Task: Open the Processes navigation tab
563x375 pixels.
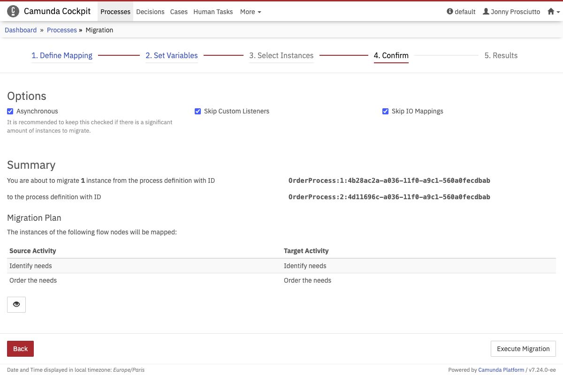Action: coord(115,12)
